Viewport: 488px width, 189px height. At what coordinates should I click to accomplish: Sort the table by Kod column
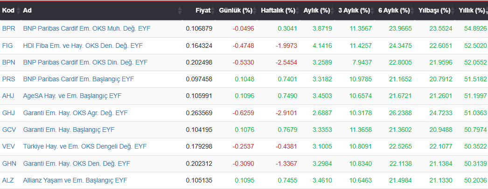[8, 11]
